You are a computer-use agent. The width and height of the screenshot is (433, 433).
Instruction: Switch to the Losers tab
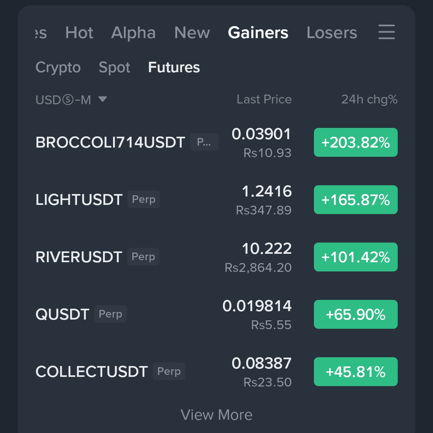(332, 33)
